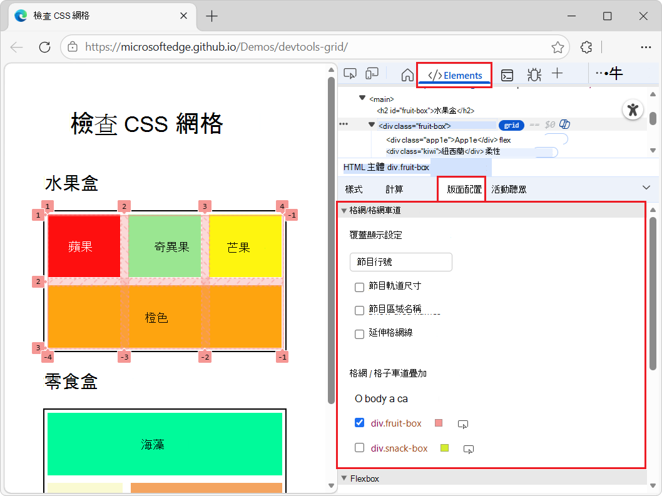The width and height of the screenshot is (662, 496).
Task: Click the 水果盒 heading
Action: pyautogui.click(x=72, y=184)
